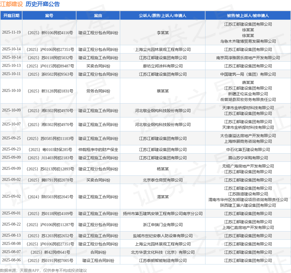Select case number (2025)新3128民初1831号
The width and height of the screenshot is (291, 273).
(x=50, y=91)
